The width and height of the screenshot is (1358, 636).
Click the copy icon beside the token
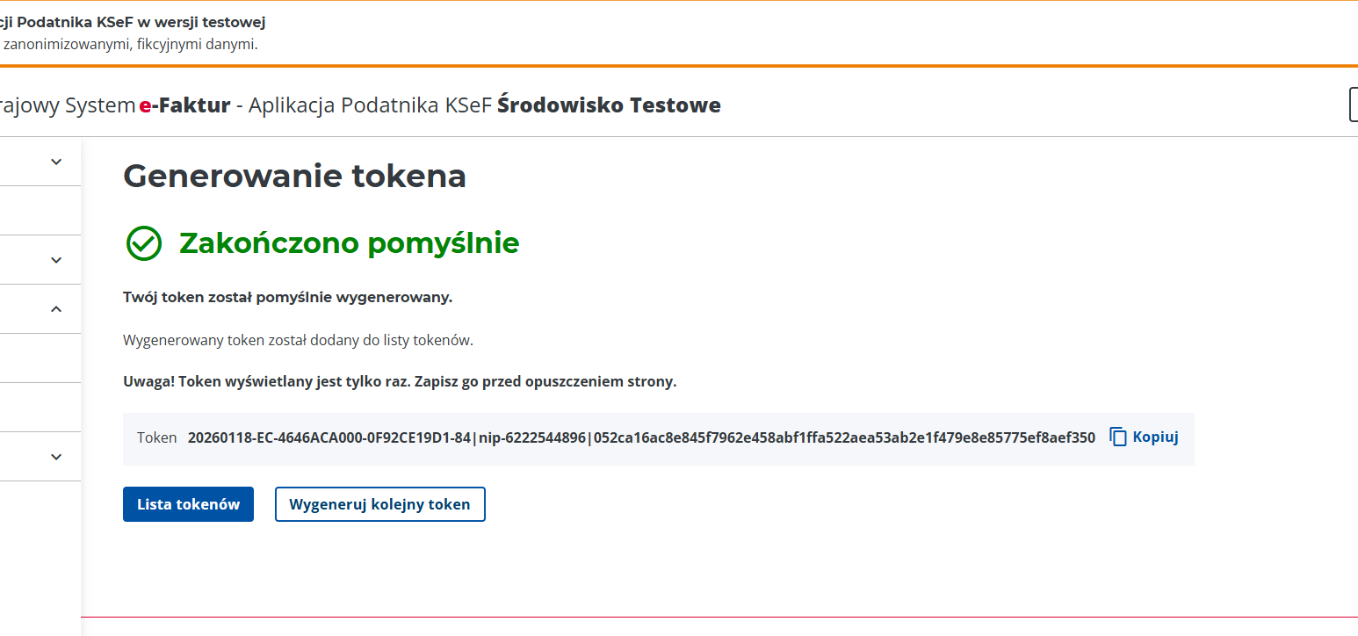1118,437
